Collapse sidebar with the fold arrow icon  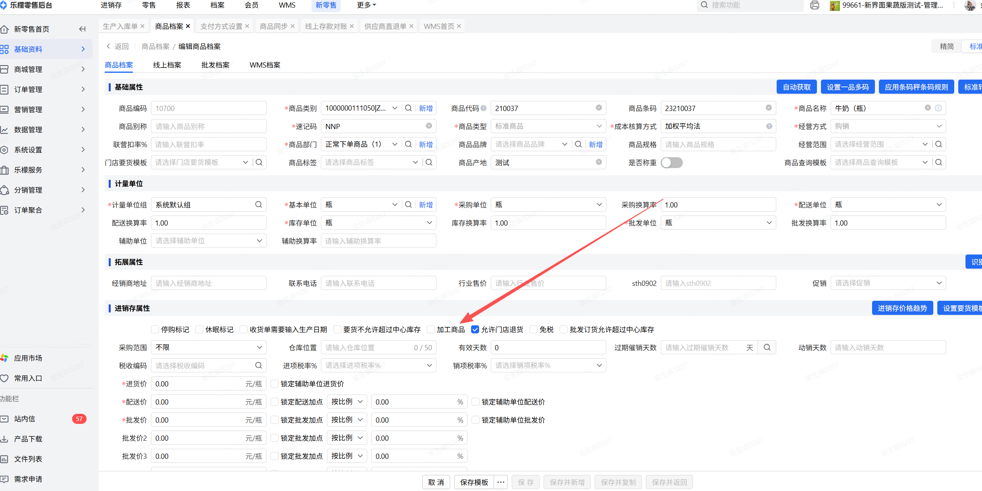click(x=83, y=29)
